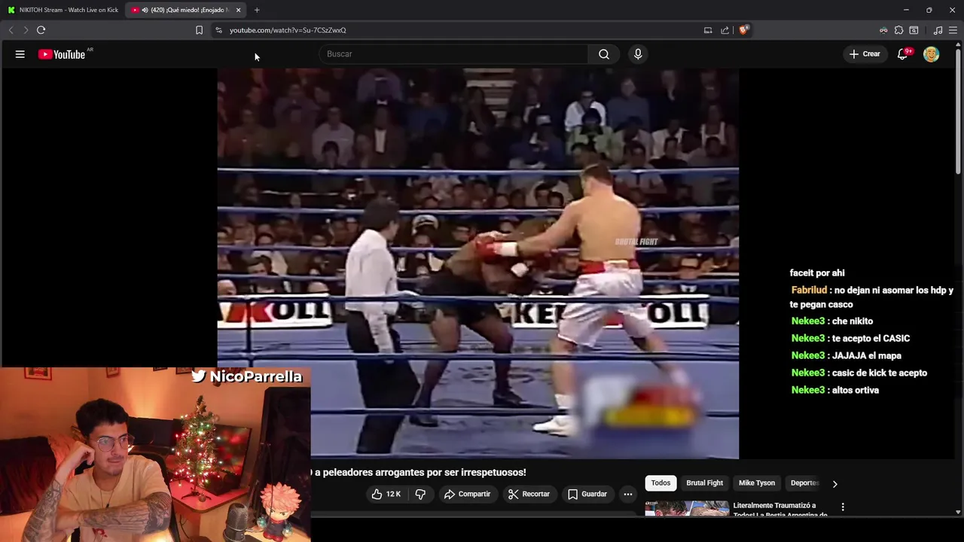Screen dimensions: 964x542
Task: Open more actions ellipsis under video
Action: [x=628, y=494]
